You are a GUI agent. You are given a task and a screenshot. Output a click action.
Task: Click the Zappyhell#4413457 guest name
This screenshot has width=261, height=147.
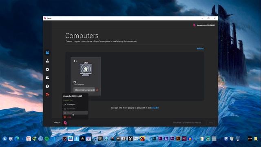point(73,96)
